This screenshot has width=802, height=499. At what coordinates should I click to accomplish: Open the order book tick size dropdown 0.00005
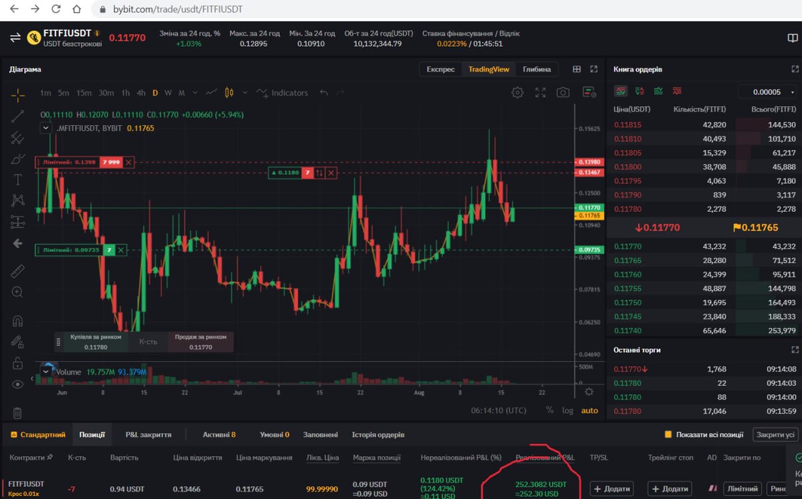(768, 92)
